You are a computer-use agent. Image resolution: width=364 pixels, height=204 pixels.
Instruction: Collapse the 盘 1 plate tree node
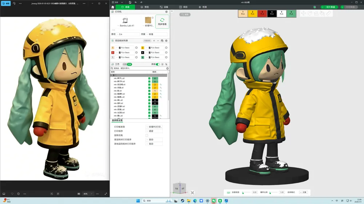point(111,75)
